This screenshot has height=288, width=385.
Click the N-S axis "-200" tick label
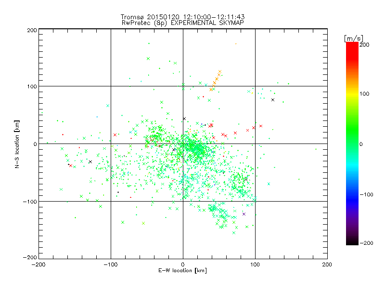30,257
